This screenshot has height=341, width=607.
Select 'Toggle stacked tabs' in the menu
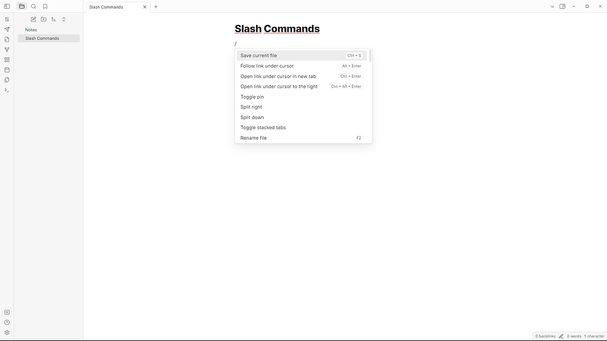263,127
